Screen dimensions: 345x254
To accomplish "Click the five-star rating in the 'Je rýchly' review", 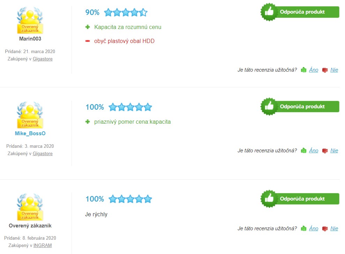I will click(x=130, y=199).
